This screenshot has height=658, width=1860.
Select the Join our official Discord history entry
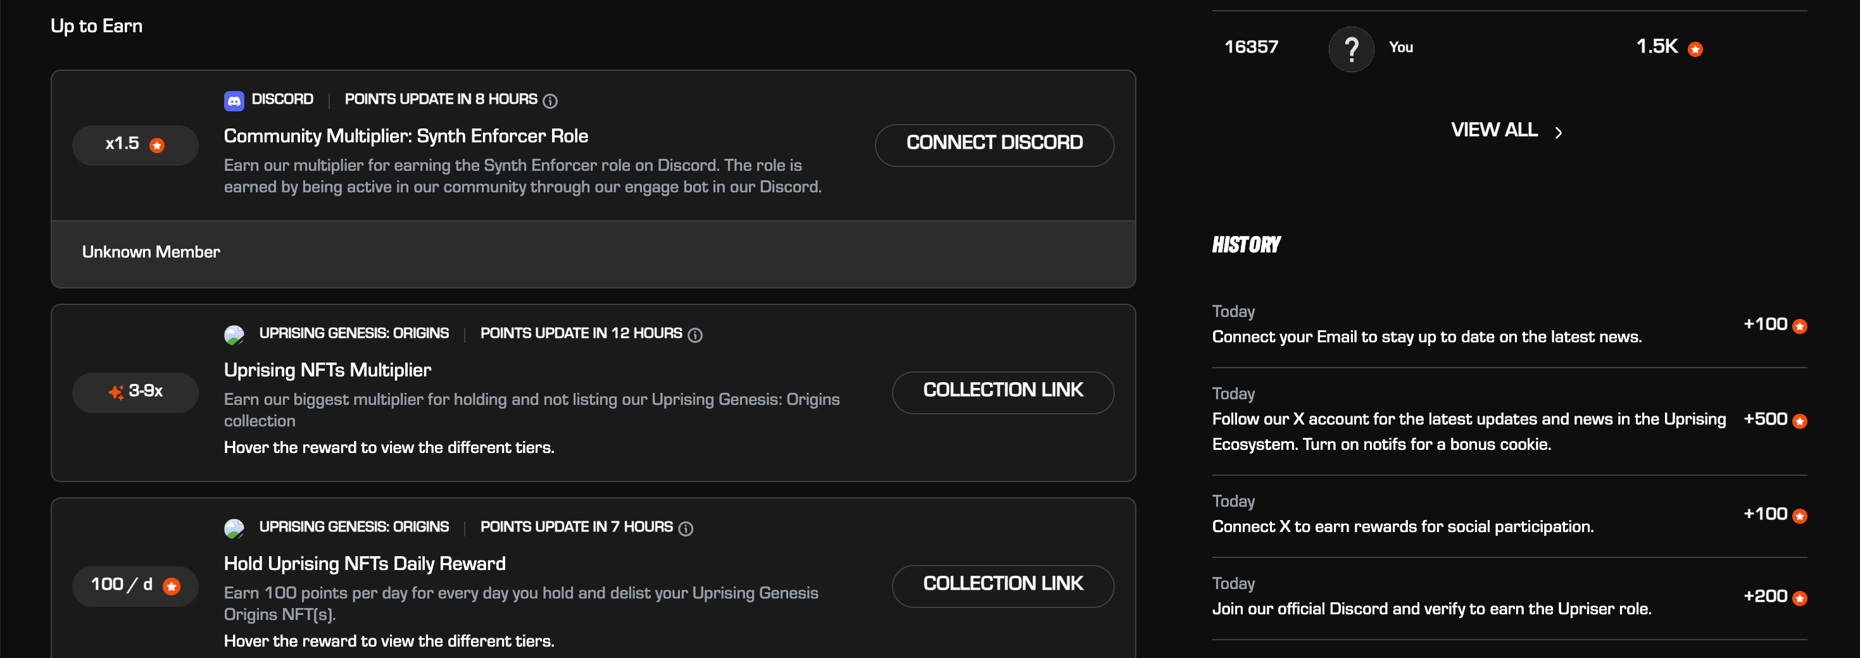pos(1431,608)
